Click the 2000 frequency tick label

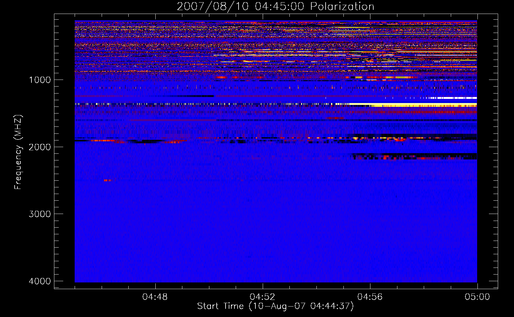pos(40,147)
